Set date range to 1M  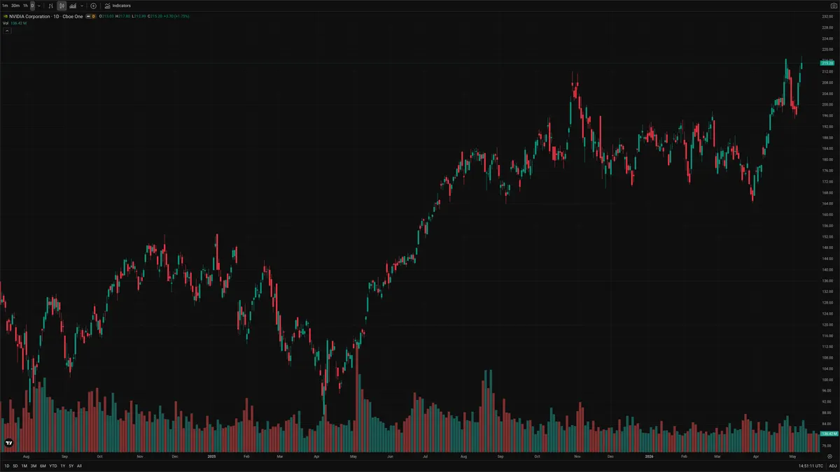24,466
